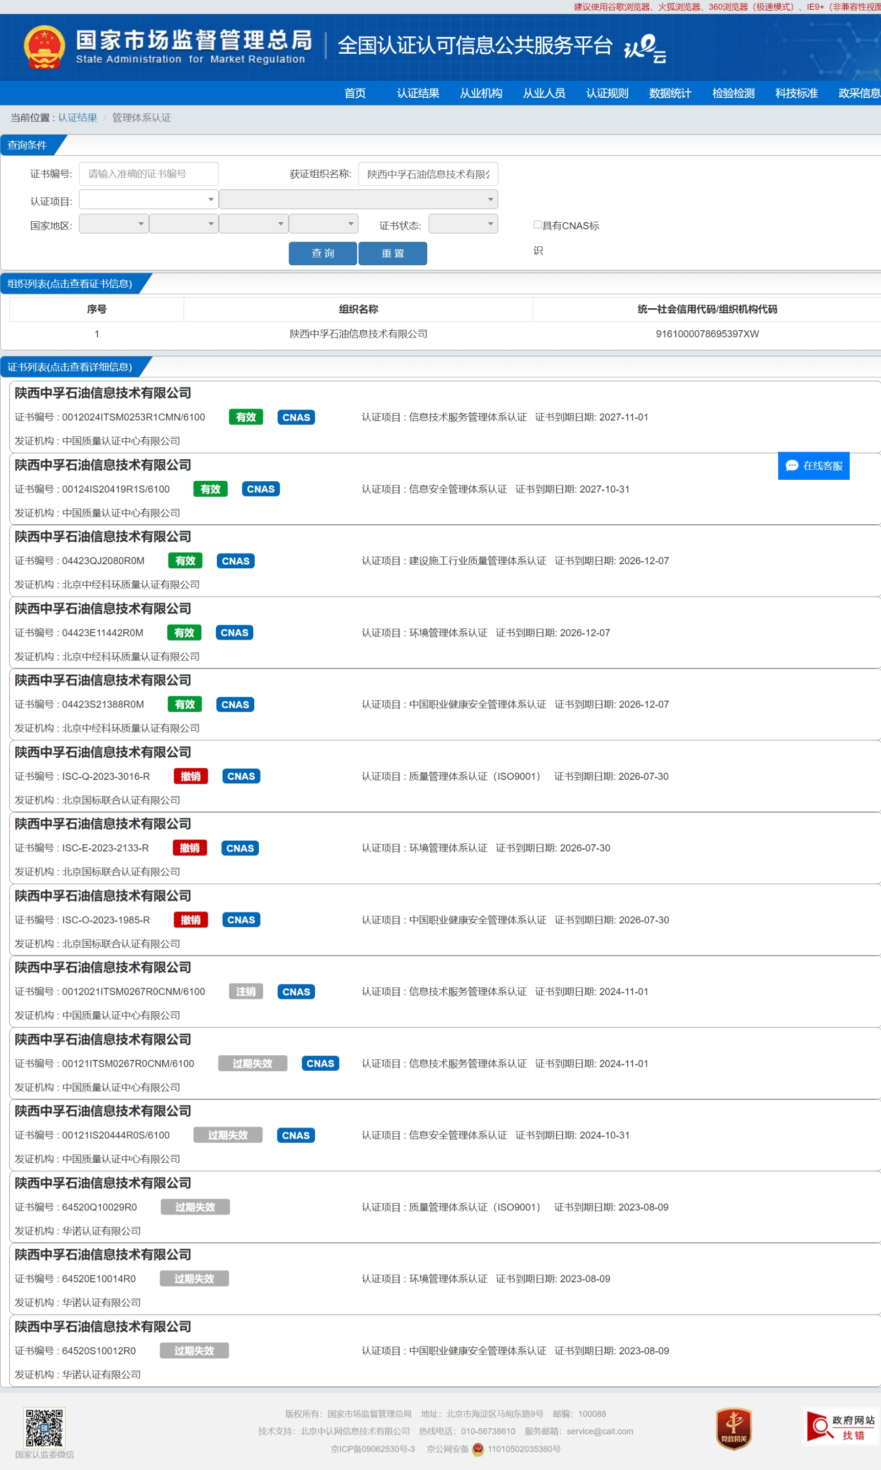
Task: Click the 党政机关 red badge icon
Action: [734, 1429]
